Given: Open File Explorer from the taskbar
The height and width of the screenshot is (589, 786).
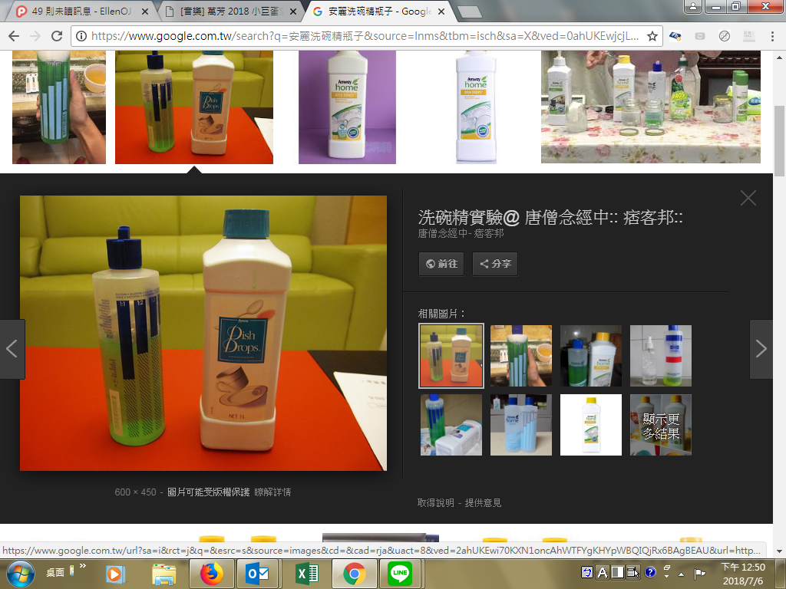Looking at the screenshot, I should coord(164,574).
